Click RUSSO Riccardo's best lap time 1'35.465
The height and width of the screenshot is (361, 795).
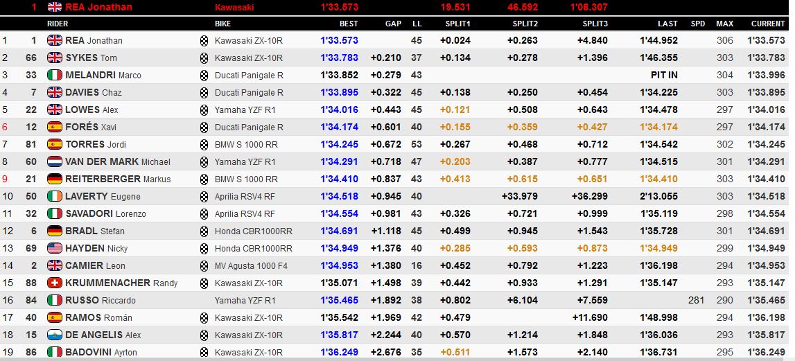339,300
